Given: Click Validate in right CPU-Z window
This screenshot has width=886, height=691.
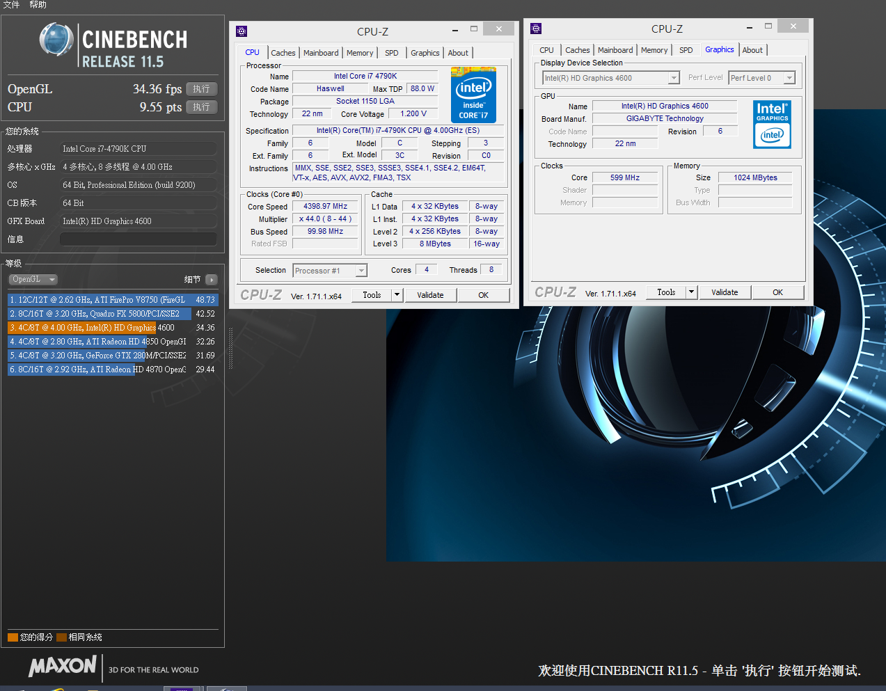Looking at the screenshot, I should 725,292.
